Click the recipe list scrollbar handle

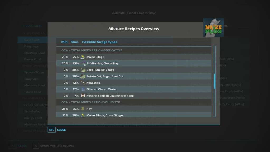215,81
